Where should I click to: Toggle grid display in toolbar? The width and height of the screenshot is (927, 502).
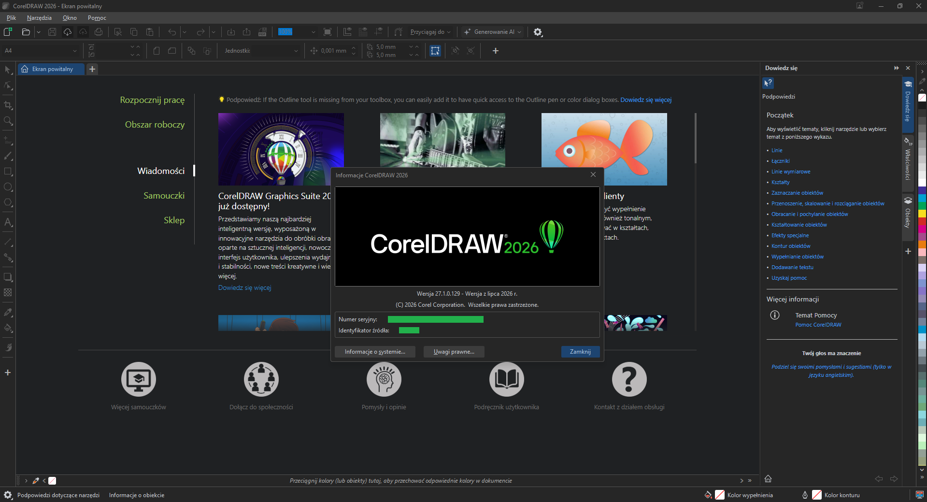[x=363, y=32]
